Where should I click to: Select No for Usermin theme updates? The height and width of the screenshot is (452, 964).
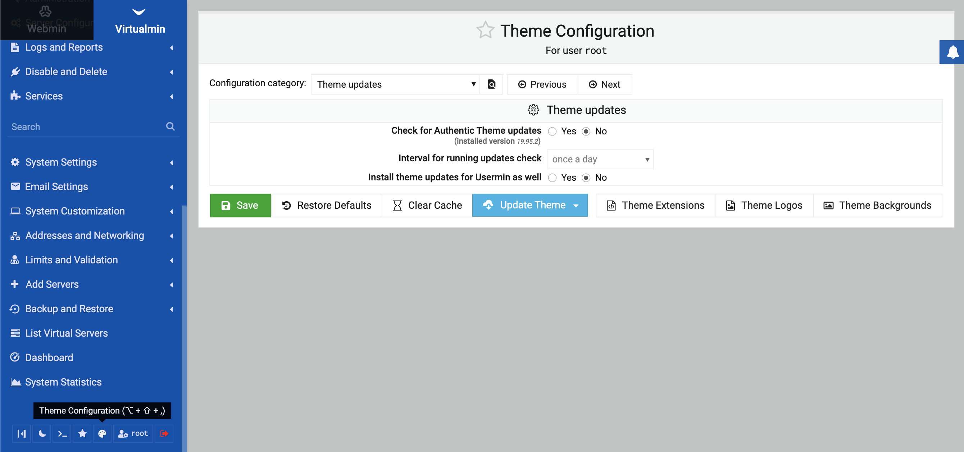(x=586, y=177)
